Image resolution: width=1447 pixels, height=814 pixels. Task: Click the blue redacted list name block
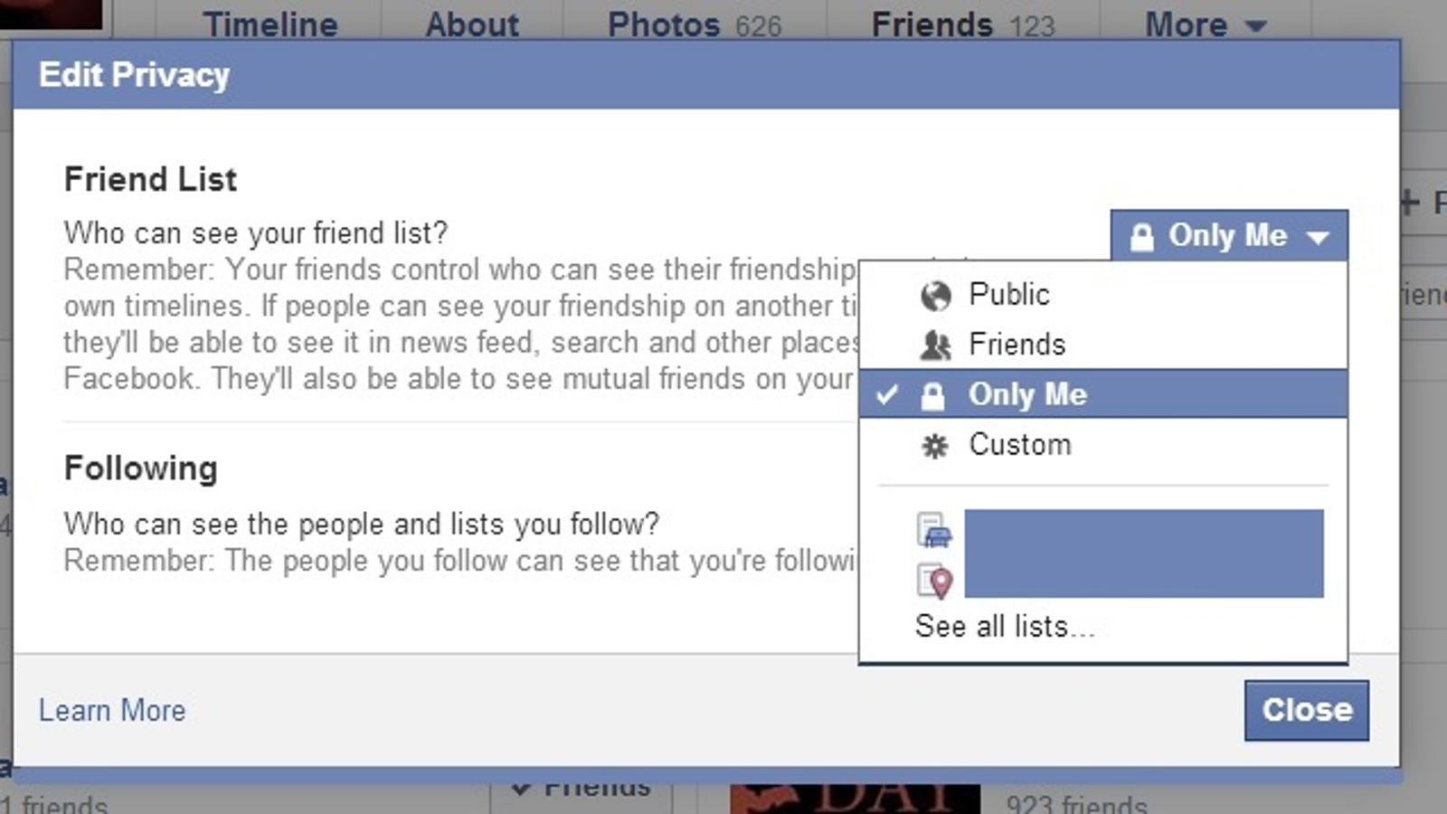(x=1144, y=553)
